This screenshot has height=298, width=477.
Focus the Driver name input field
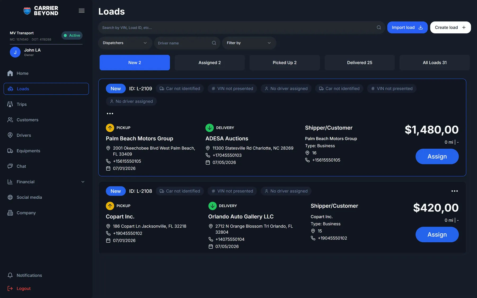pyautogui.click(x=187, y=43)
